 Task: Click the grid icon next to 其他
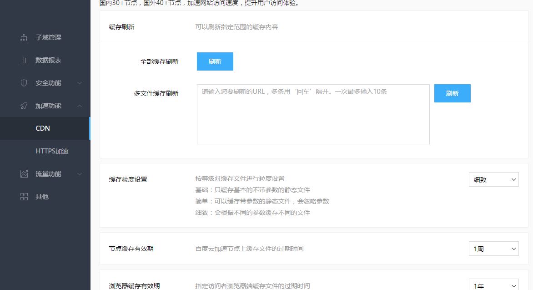tap(24, 196)
